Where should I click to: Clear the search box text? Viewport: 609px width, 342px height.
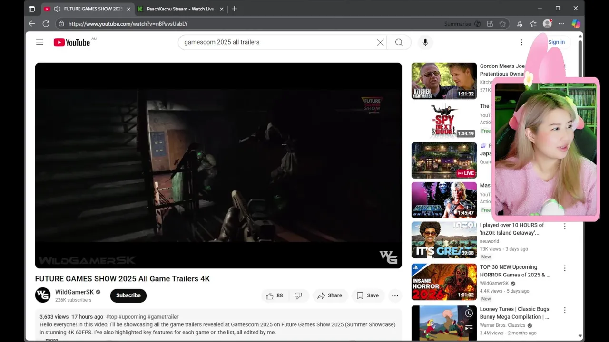click(380, 42)
